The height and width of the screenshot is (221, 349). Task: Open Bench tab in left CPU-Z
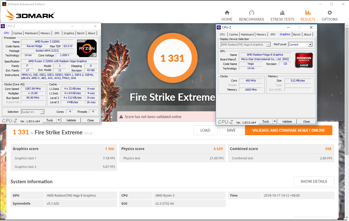[x=81, y=33]
